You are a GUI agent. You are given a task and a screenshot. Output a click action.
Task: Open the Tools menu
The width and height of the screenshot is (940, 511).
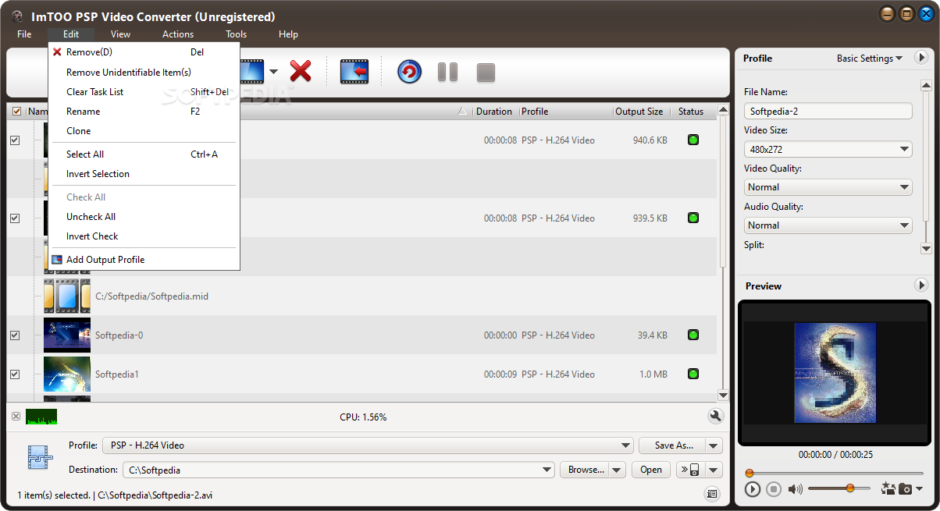(236, 34)
